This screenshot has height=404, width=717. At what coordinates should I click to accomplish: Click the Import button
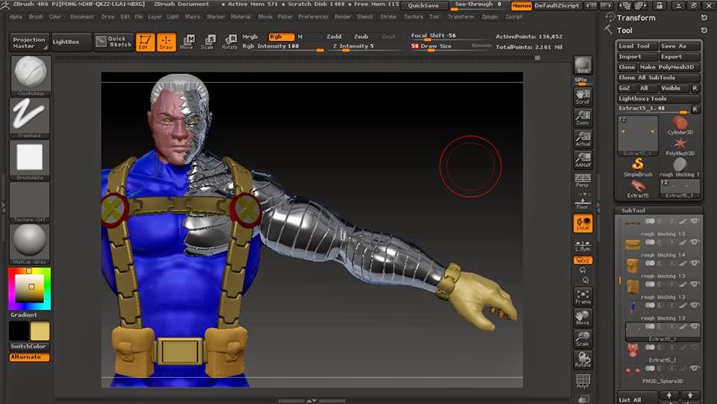tap(637, 57)
